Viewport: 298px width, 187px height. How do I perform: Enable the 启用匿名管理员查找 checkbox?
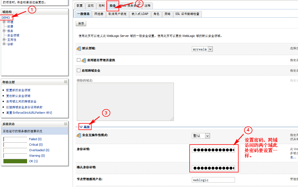click(79, 60)
